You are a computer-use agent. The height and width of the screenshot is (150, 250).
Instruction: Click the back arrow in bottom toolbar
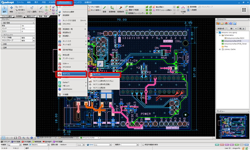7,138
